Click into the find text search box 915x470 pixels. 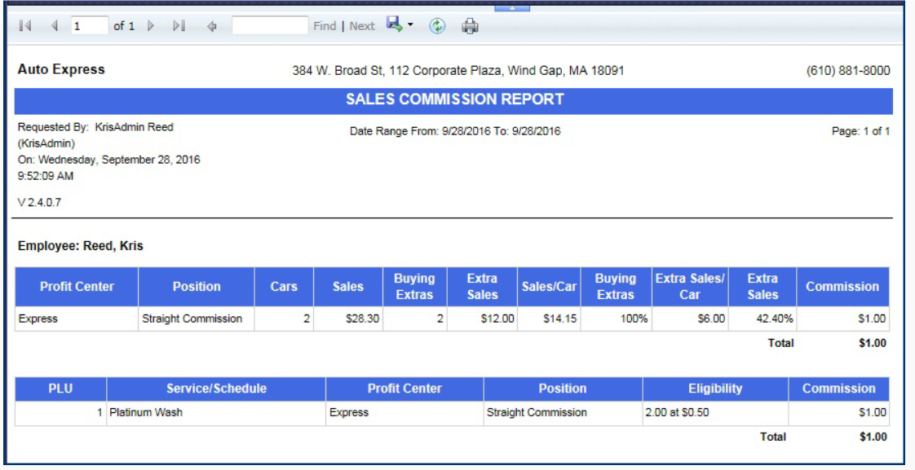(x=270, y=26)
